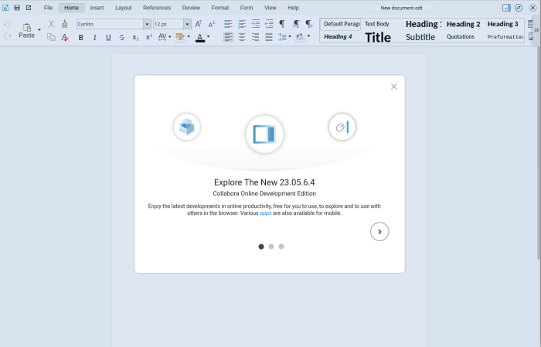Open font color black swatch
Viewport: 541px width, 347px height.
(200, 37)
